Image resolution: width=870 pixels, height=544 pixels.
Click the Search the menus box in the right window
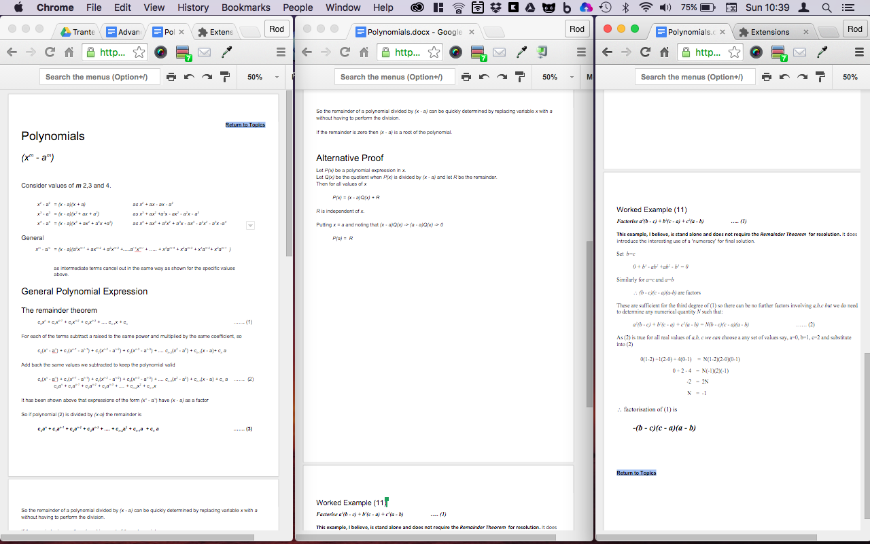pos(695,77)
